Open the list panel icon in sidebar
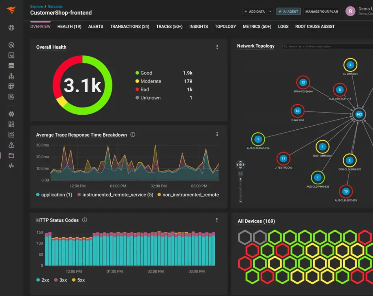Screen dimensions: 373x296 point(11,55)
